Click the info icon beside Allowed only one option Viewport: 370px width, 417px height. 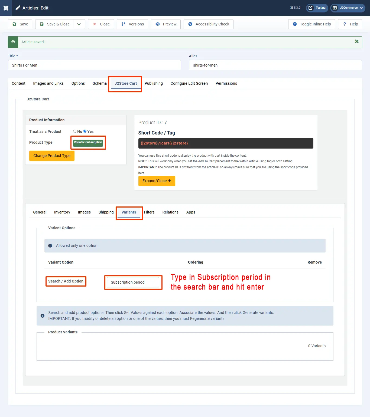50,246
